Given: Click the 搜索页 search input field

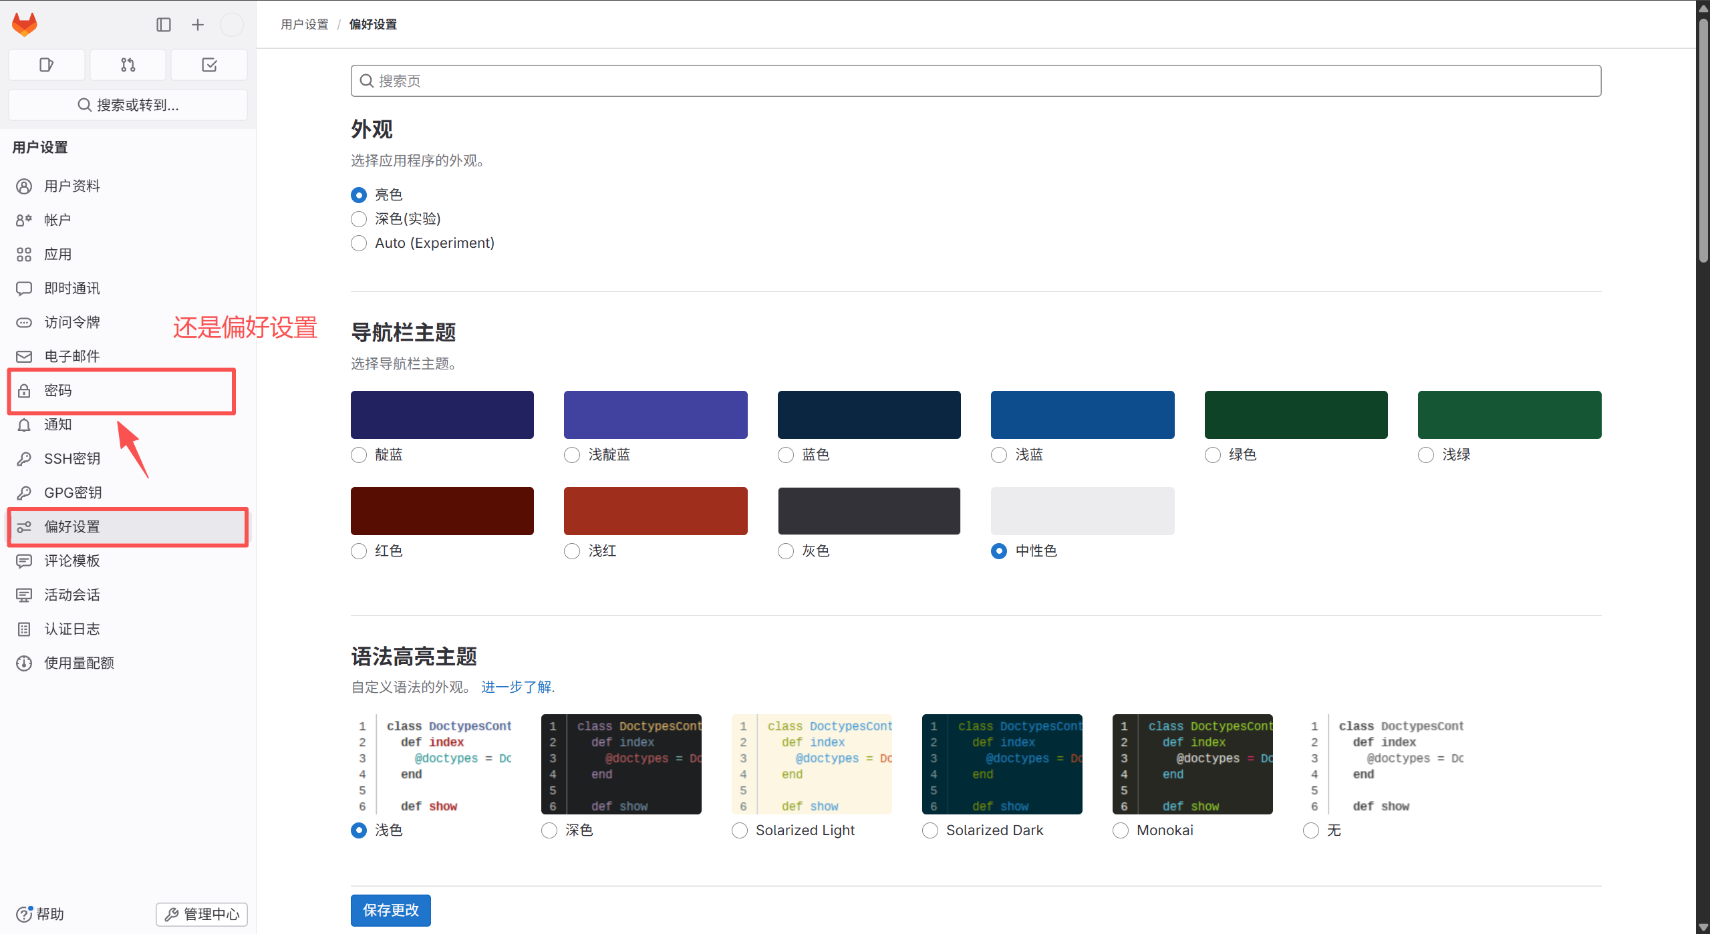Looking at the screenshot, I should tap(976, 81).
